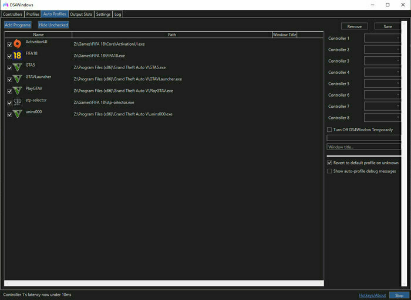Image resolution: width=411 pixels, height=300 pixels.
Task: Uncheck the GTA5 program checkbox
Action: coord(10,68)
